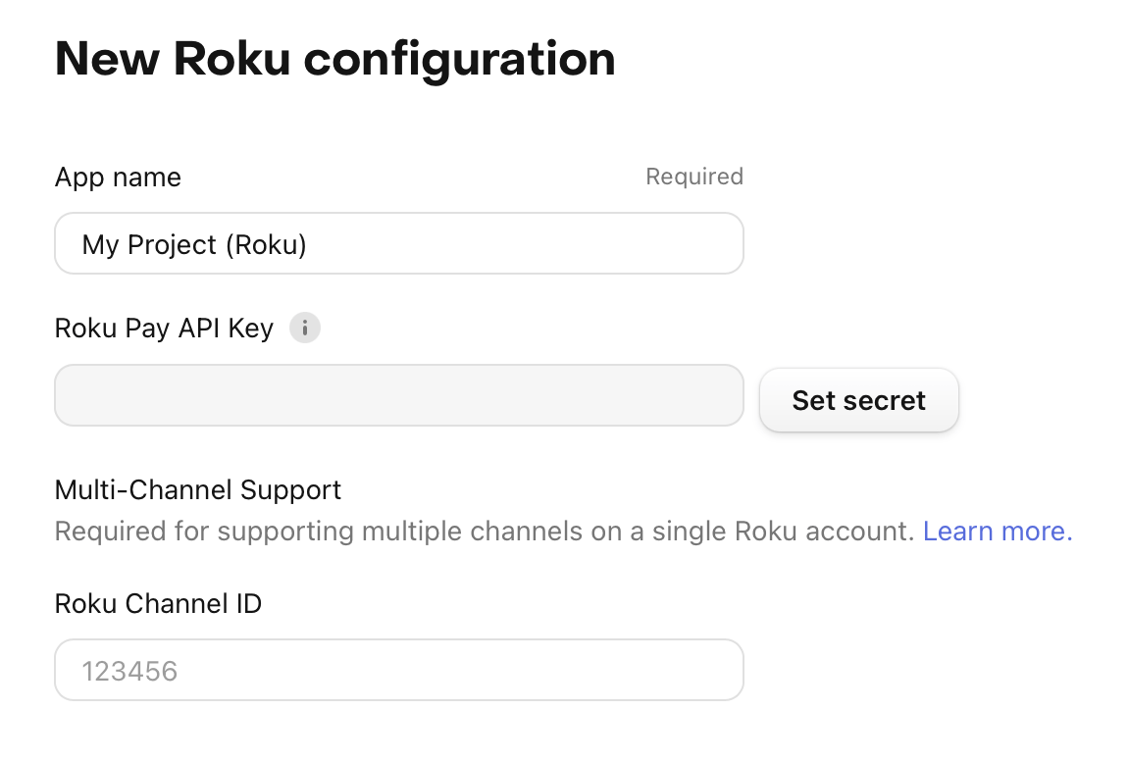The image size is (1128, 761).
Task: Click the info icon beside Roku Pay API Key
Action: (305, 328)
